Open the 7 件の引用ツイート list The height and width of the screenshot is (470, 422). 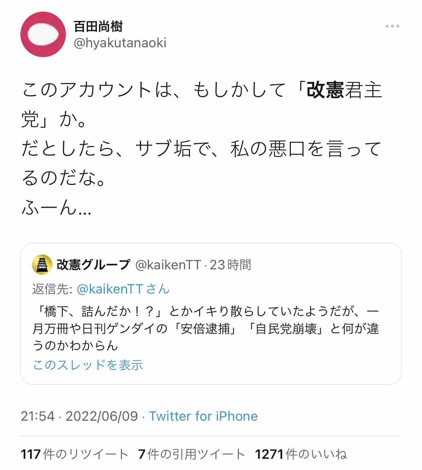(188, 453)
